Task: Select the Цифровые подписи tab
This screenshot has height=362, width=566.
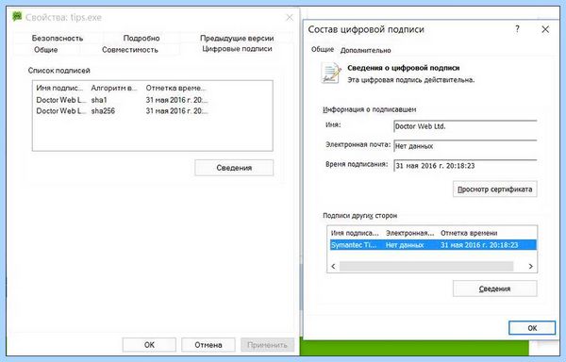Action: coord(237,49)
